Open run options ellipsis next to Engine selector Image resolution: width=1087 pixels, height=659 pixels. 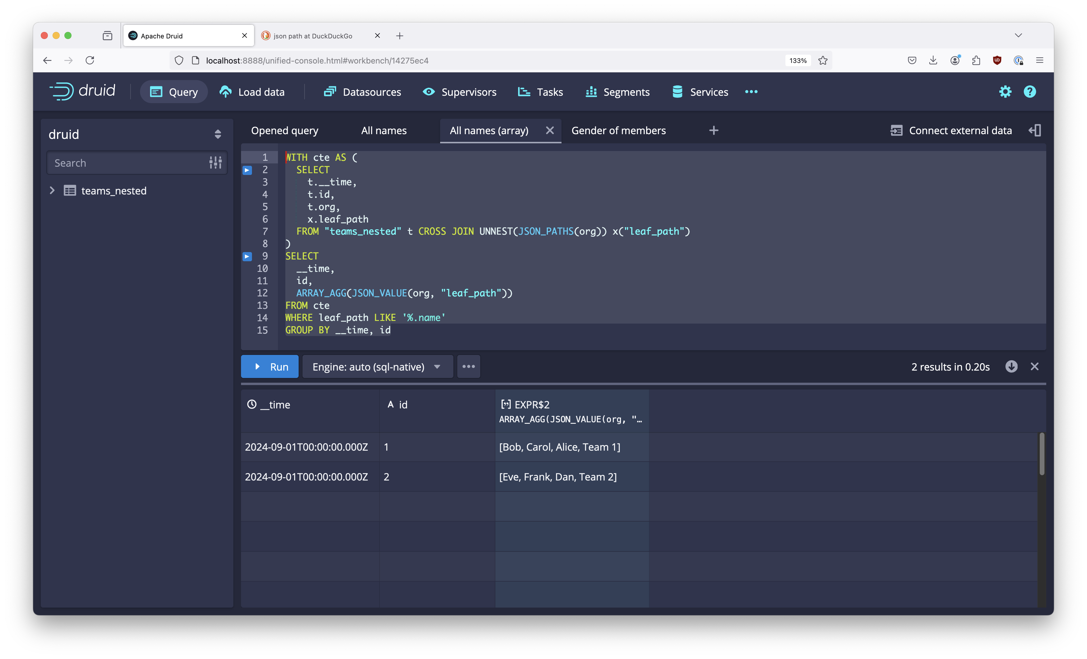[x=468, y=366]
